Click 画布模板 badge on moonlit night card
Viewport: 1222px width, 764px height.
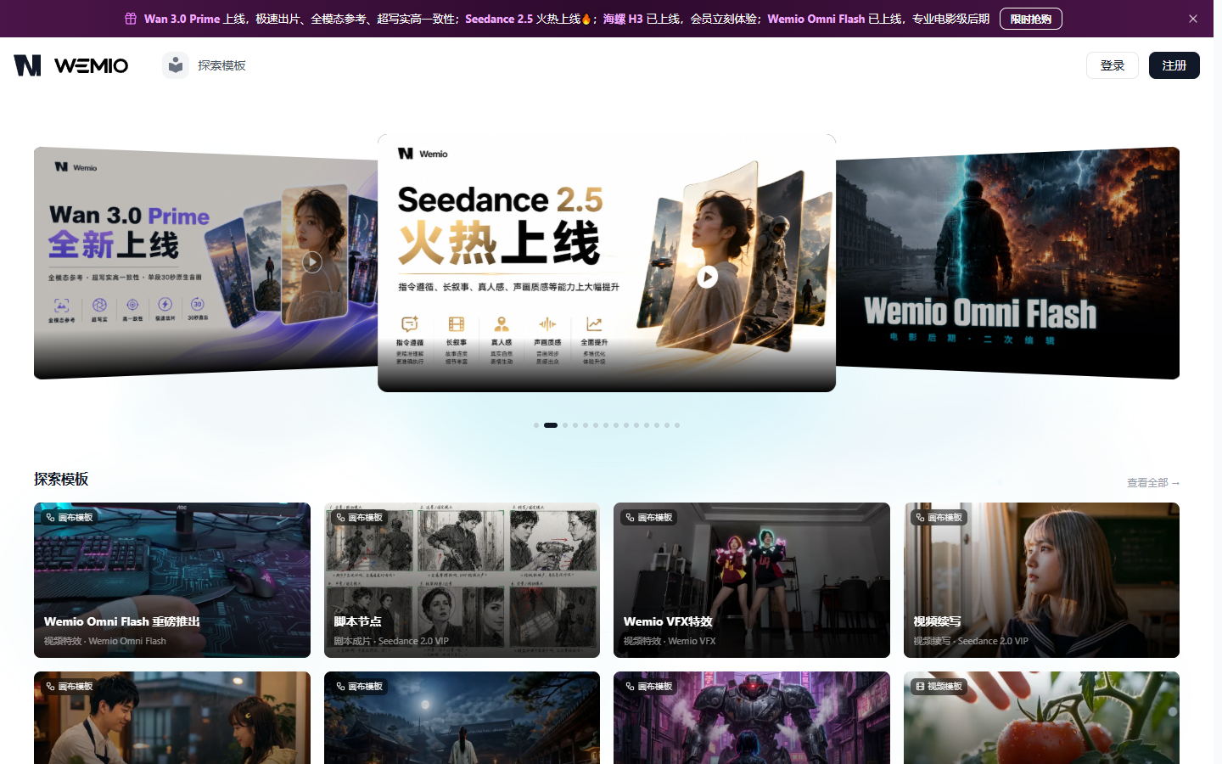coord(359,686)
